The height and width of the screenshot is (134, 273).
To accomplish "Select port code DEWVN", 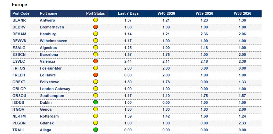I will pos(19,41).
